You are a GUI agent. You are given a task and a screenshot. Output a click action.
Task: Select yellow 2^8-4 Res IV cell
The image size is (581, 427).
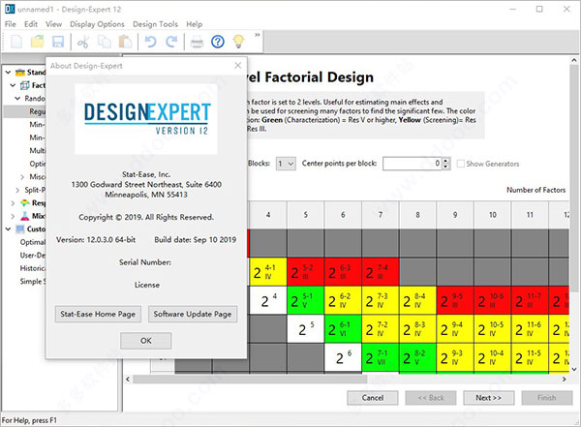pyautogui.click(x=417, y=300)
